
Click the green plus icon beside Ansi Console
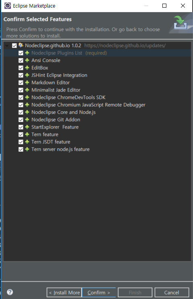click(27, 60)
